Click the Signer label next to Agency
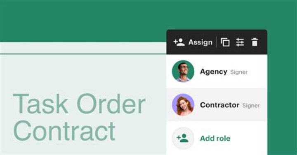 pos(239,72)
